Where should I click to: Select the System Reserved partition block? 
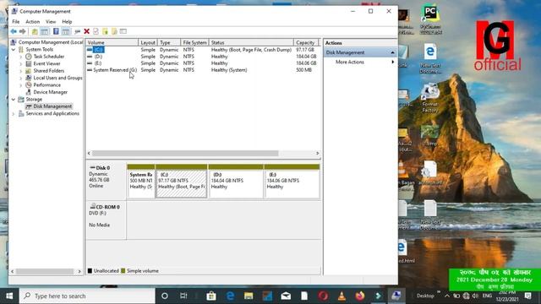coord(141,182)
